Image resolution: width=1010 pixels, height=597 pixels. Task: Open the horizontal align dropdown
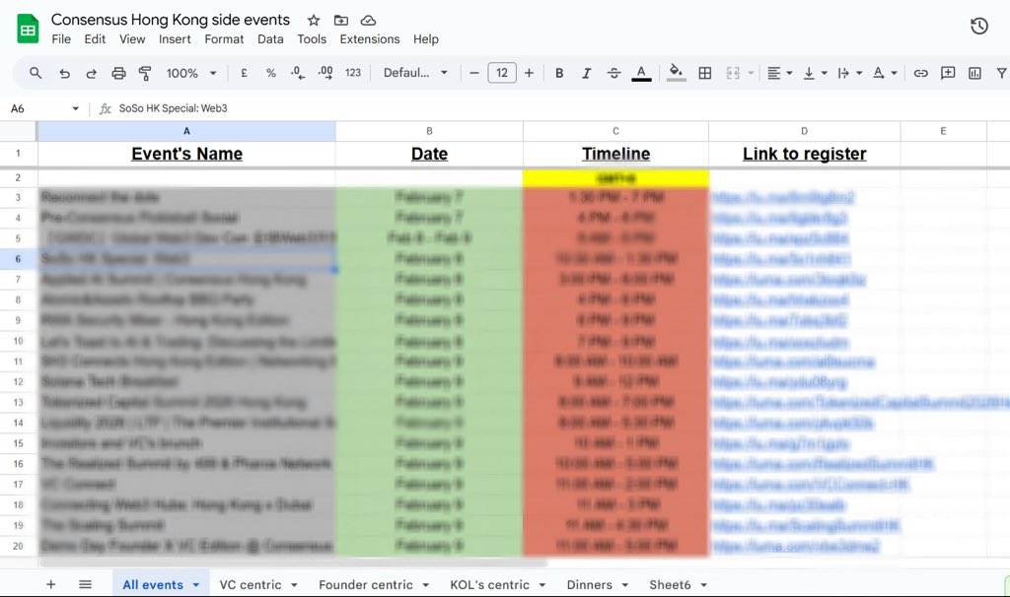[780, 73]
